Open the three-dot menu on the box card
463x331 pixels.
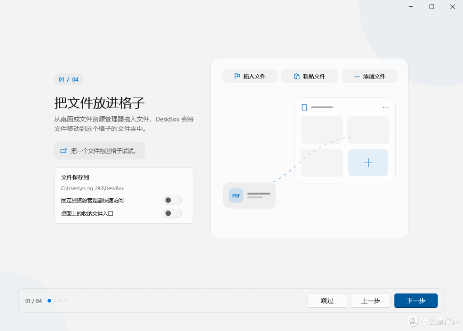click(x=386, y=107)
